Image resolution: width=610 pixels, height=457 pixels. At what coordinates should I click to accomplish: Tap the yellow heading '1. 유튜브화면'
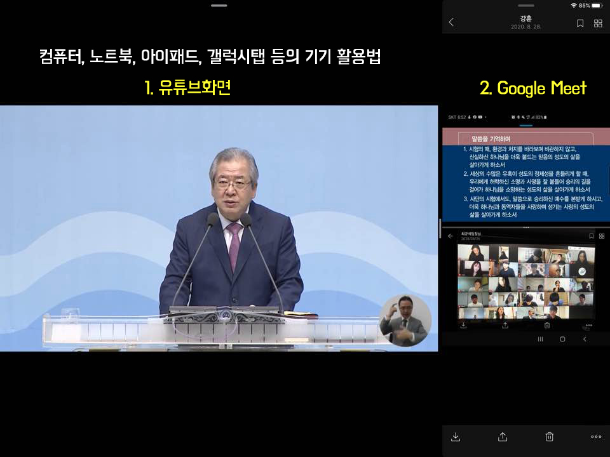coord(187,88)
